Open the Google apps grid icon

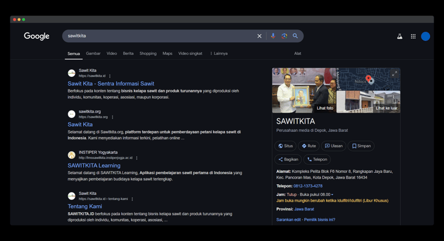[x=413, y=36]
